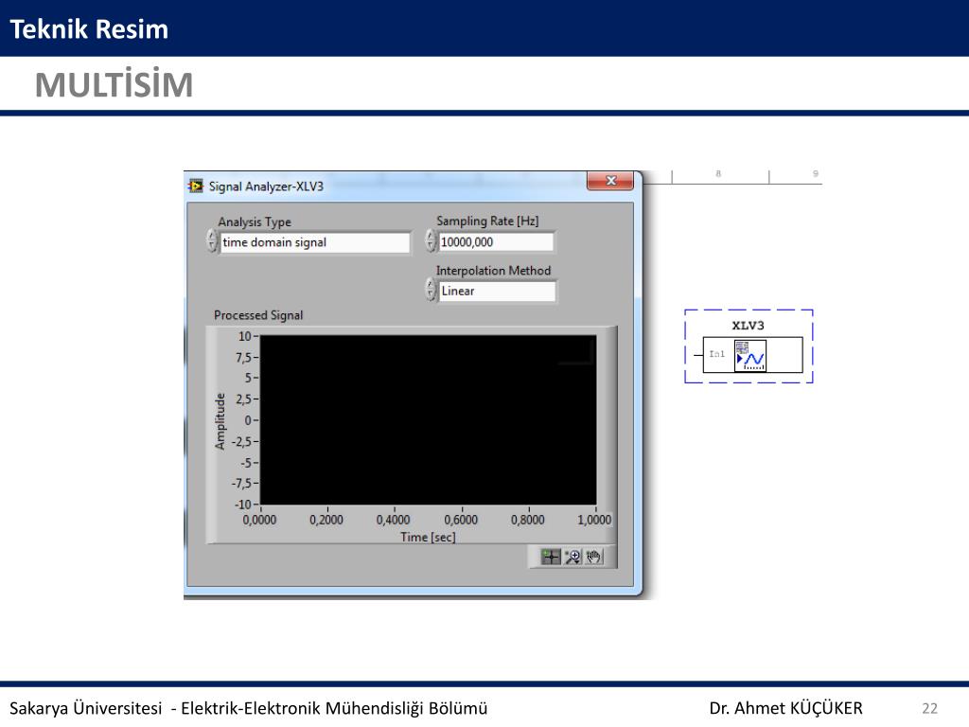This screenshot has height=727, width=969.
Task: Click the -10 amplitude scale minimum
Action: click(x=243, y=505)
